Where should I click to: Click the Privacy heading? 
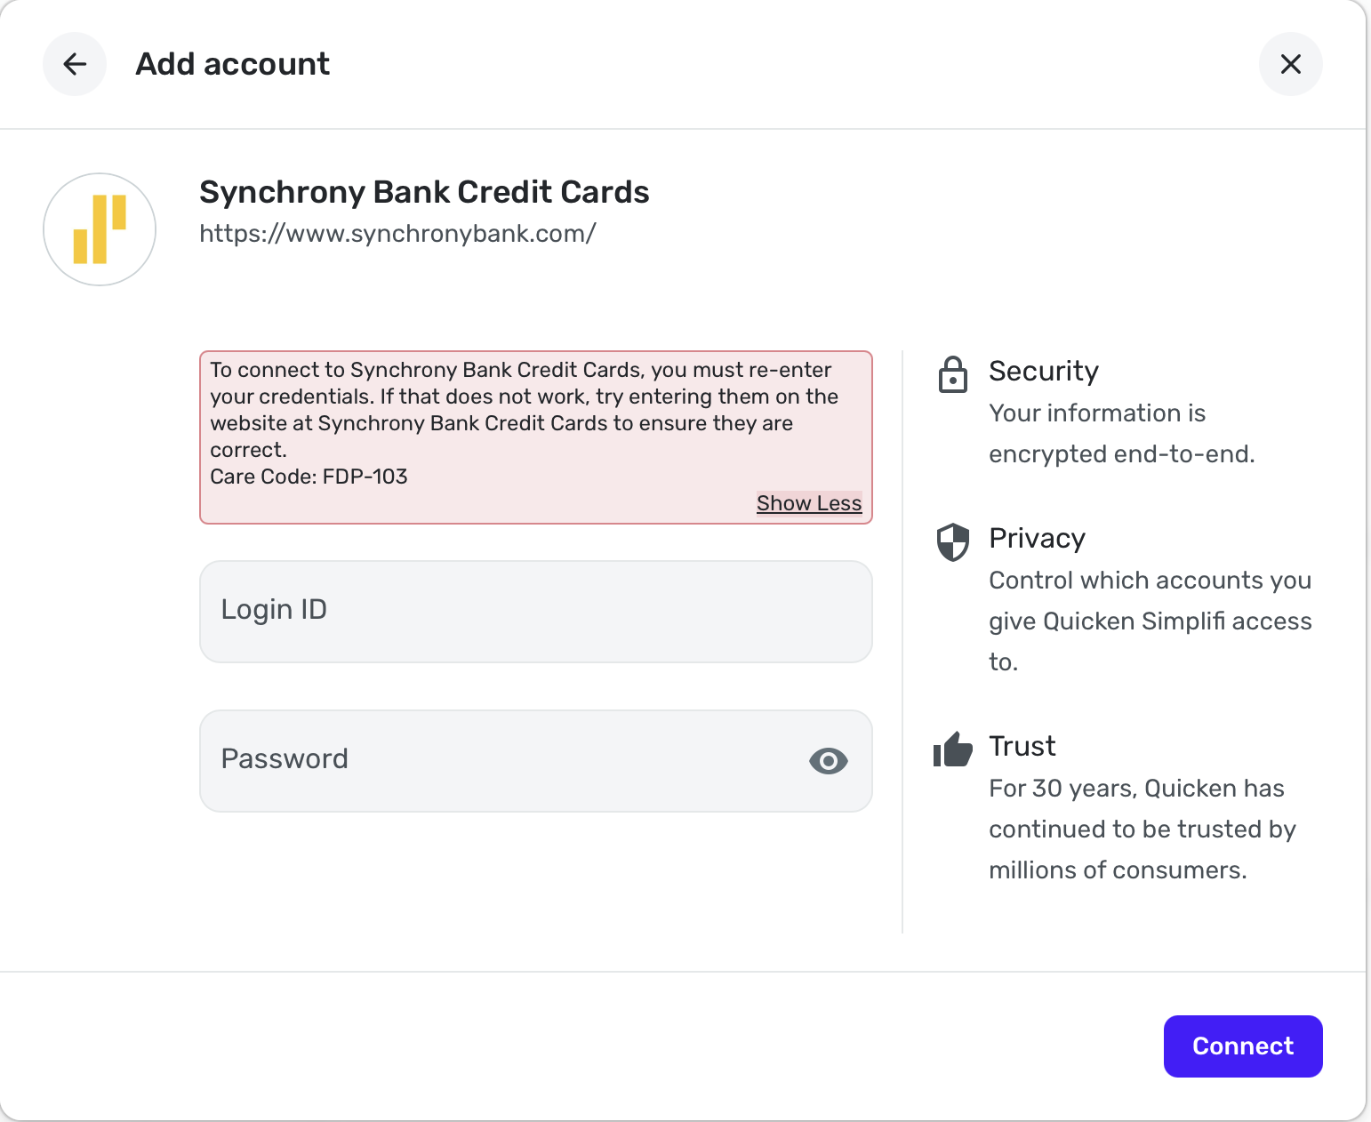[x=1037, y=538]
